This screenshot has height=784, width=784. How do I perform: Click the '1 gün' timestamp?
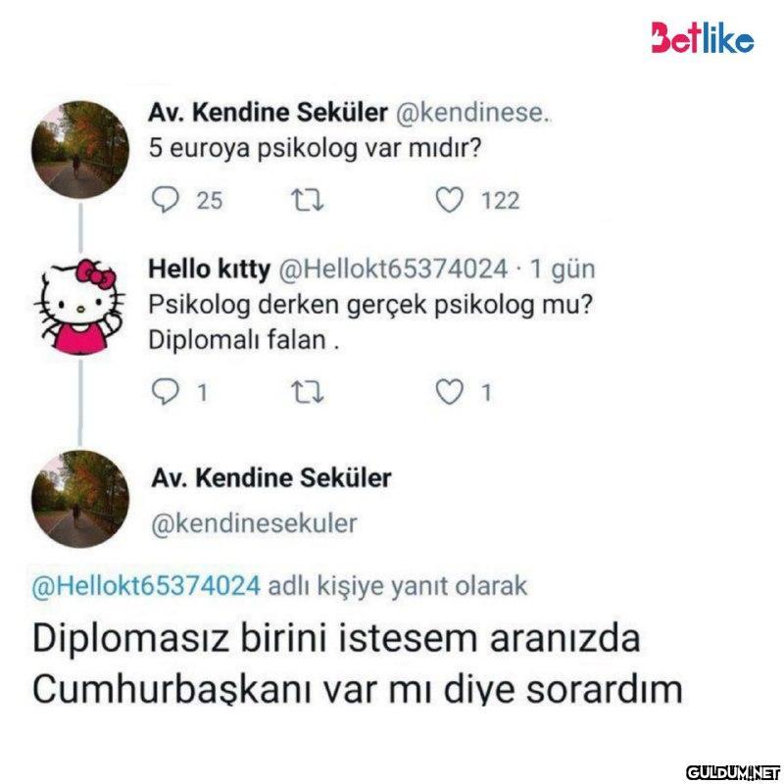tap(563, 269)
